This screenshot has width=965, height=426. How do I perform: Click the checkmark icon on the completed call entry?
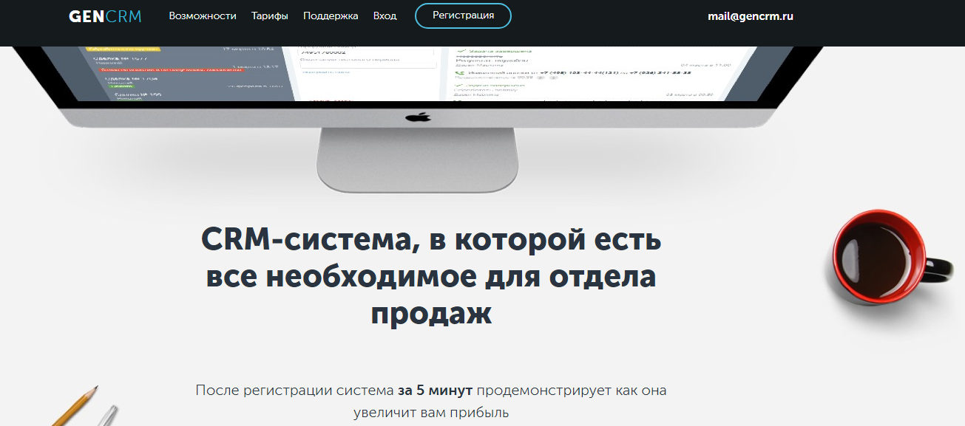[459, 85]
